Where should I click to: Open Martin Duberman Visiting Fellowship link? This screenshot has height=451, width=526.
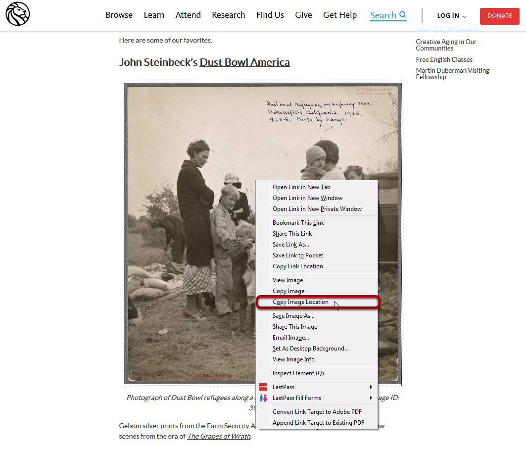[453, 73]
